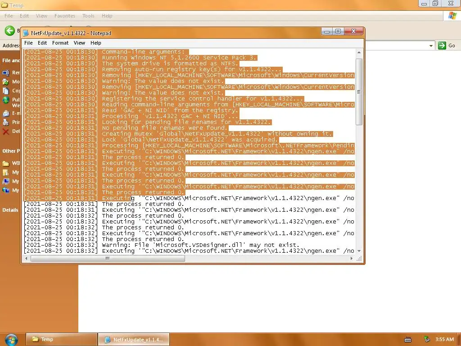Click WINDOWS folder icon under Other Places
Viewport: 461px width, 346px height.
click(6, 164)
